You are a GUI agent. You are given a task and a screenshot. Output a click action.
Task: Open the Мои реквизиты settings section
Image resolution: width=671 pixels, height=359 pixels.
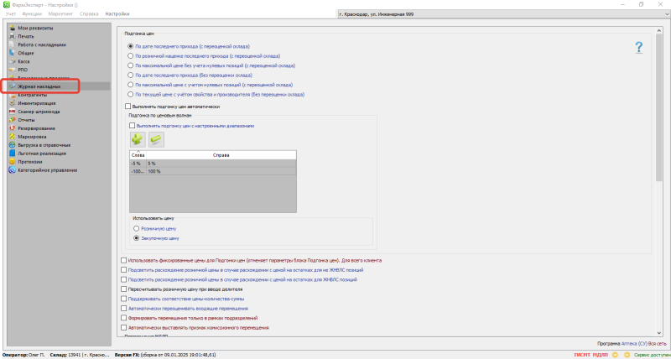(x=33, y=29)
